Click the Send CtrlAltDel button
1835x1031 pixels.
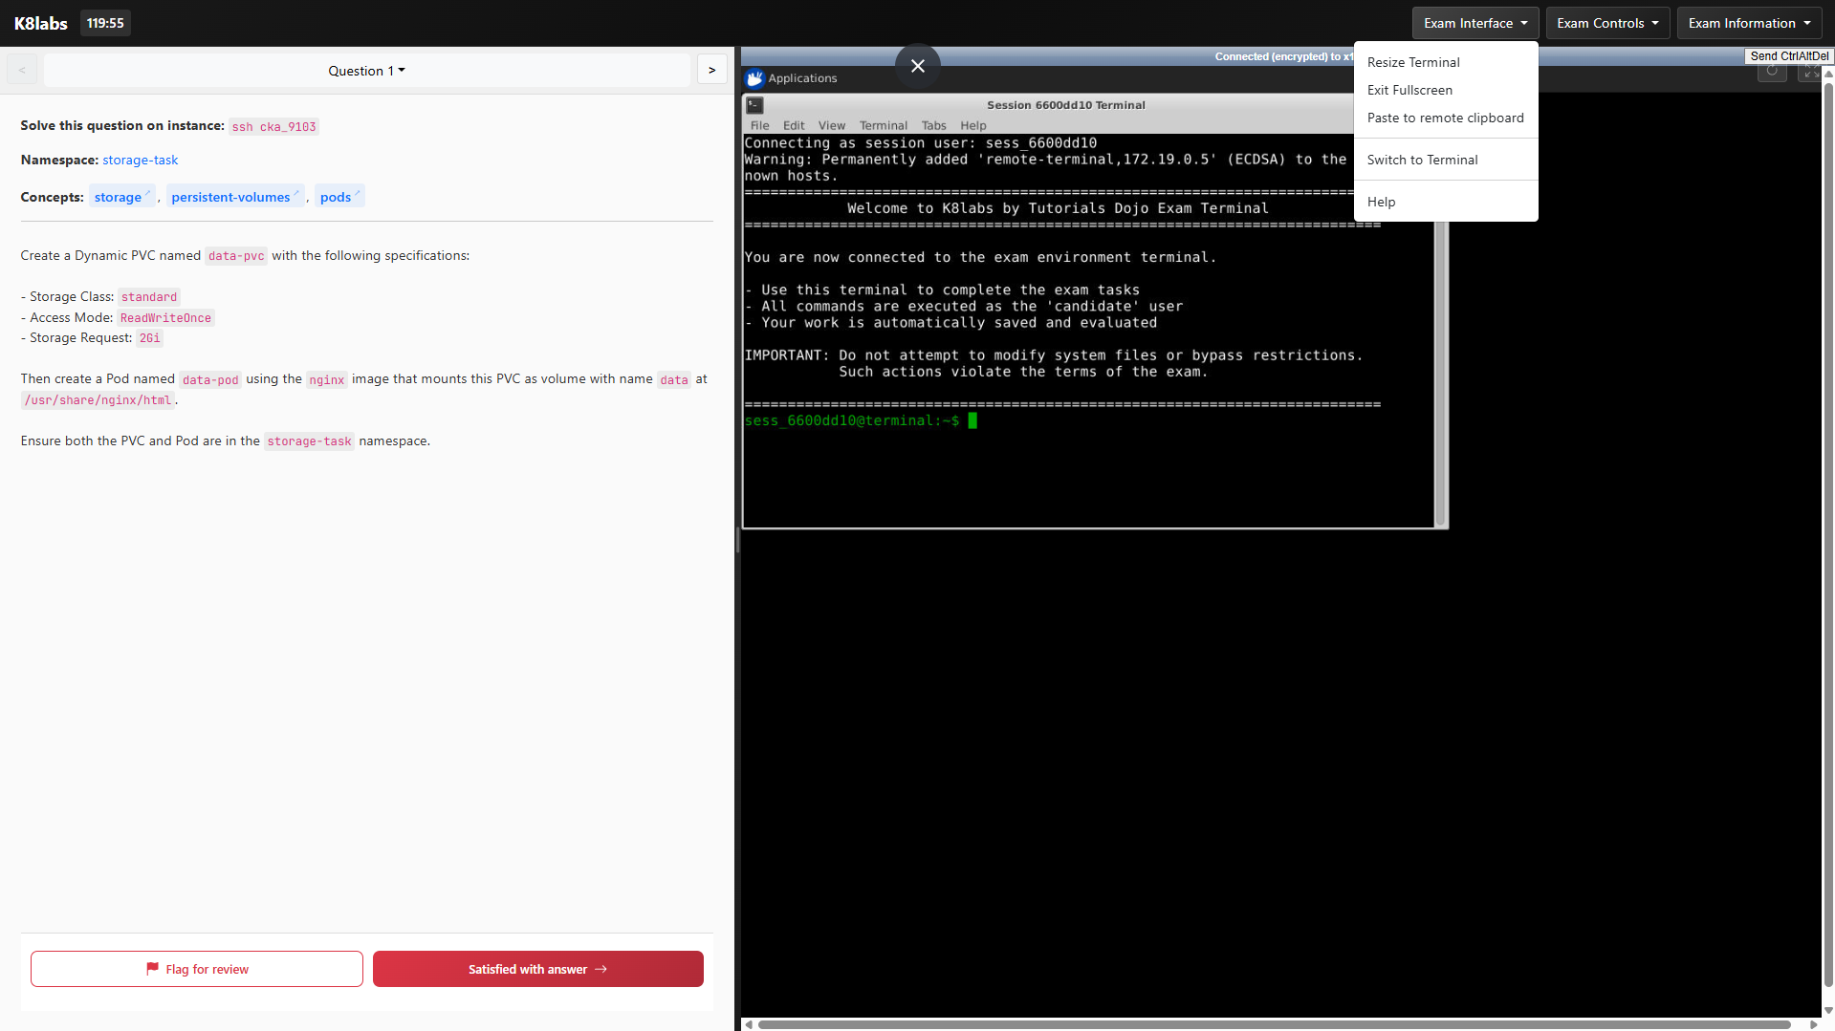pos(1788,56)
